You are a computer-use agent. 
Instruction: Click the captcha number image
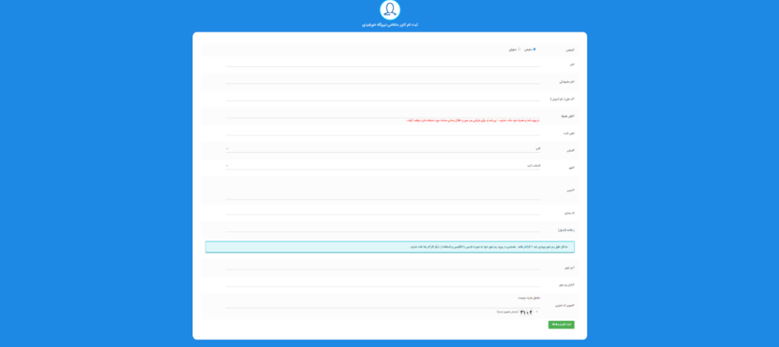coord(526,312)
